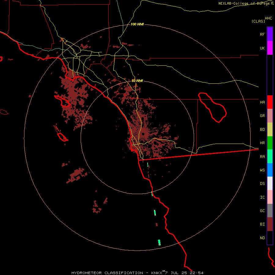275x275 pixels.
Task: Click the dark green HR legend swatch
Action: [x=270, y=143]
